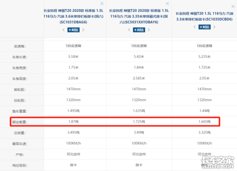237x171 pixels.
Task: Select the 额定载重 row label
Action: [x=20, y=122]
